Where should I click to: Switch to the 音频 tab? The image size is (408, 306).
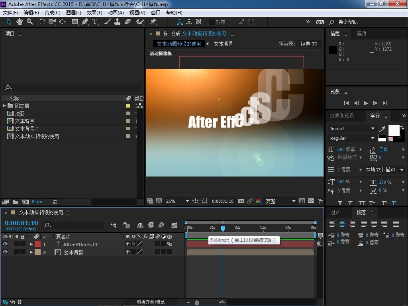pyautogui.click(x=361, y=33)
